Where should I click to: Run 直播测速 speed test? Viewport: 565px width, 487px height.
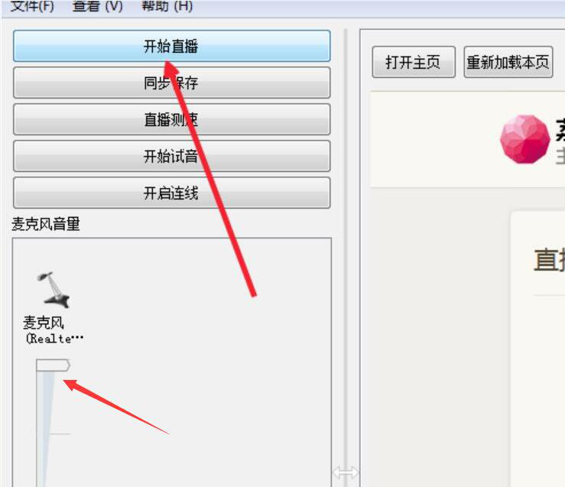coord(171,119)
